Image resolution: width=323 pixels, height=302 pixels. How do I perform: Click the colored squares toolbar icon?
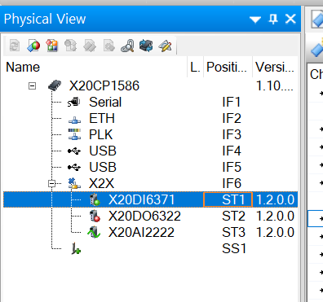(x=52, y=46)
